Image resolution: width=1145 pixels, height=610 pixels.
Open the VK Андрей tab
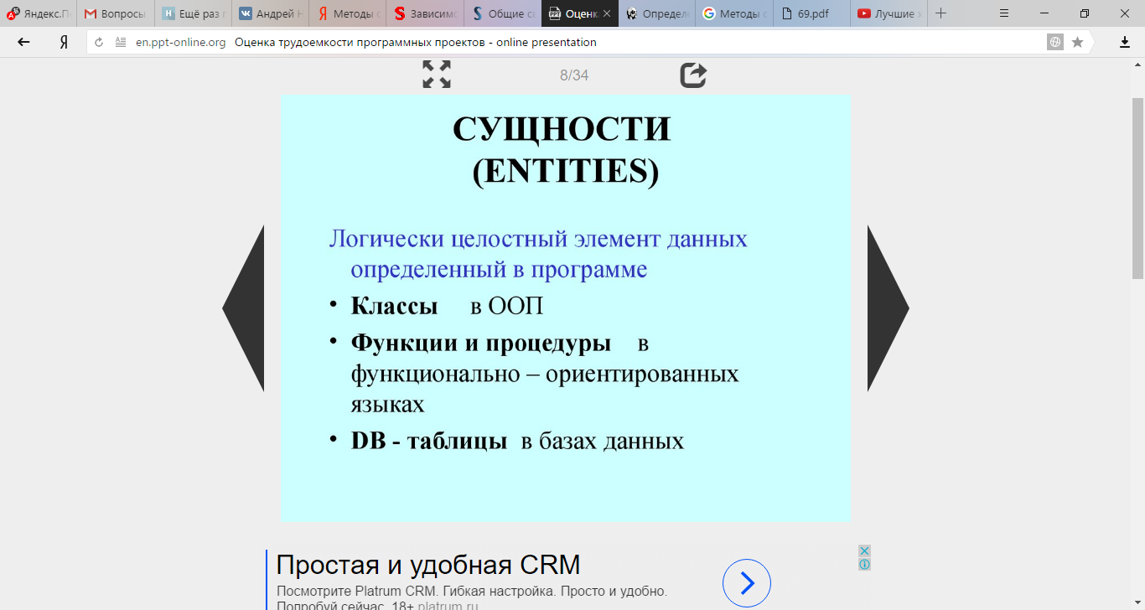pyautogui.click(x=270, y=13)
